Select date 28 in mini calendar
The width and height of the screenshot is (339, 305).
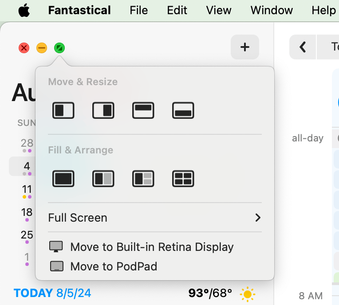coord(27,143)
